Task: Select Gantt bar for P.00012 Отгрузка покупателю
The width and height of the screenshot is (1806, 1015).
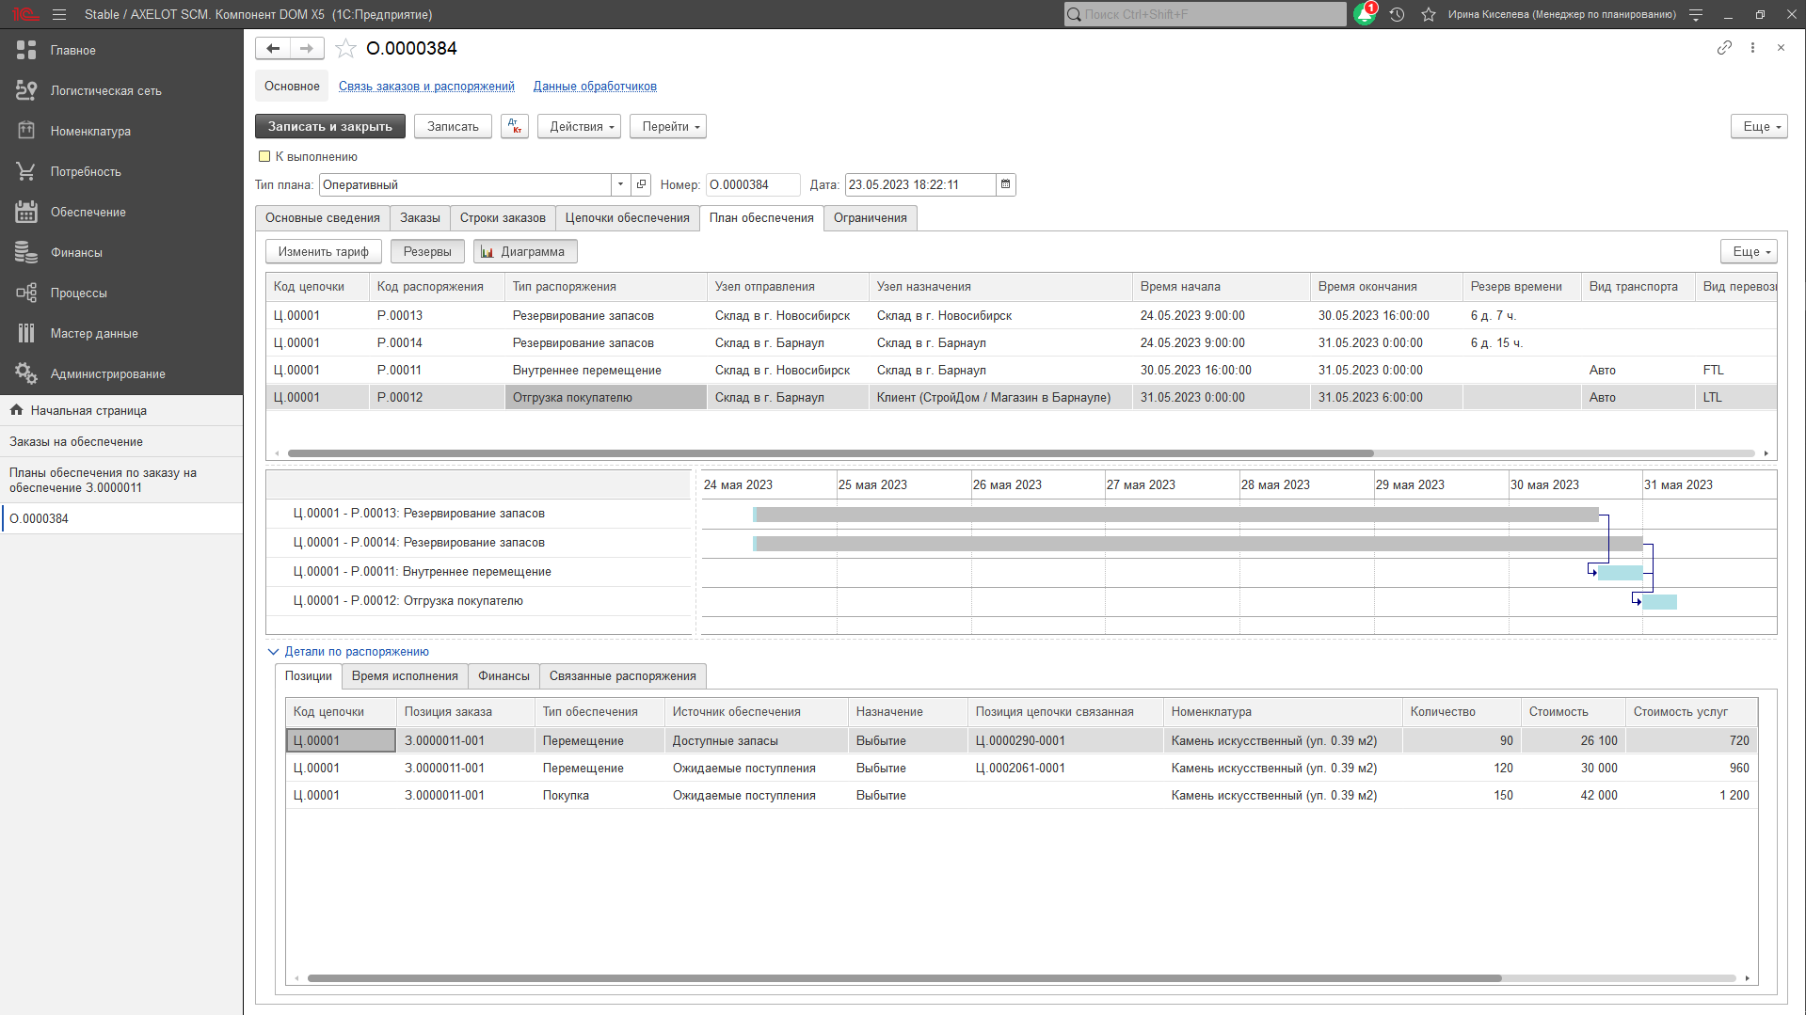Action: tap(1660, 602)
